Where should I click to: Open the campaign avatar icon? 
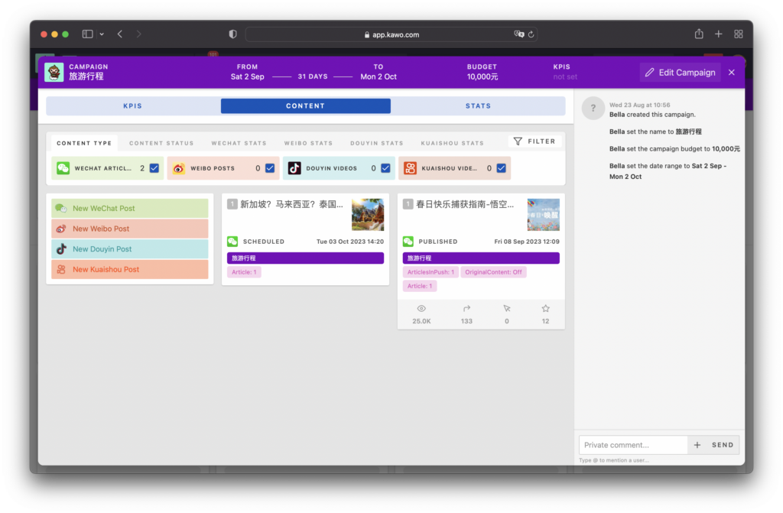(x=54, y=72)
